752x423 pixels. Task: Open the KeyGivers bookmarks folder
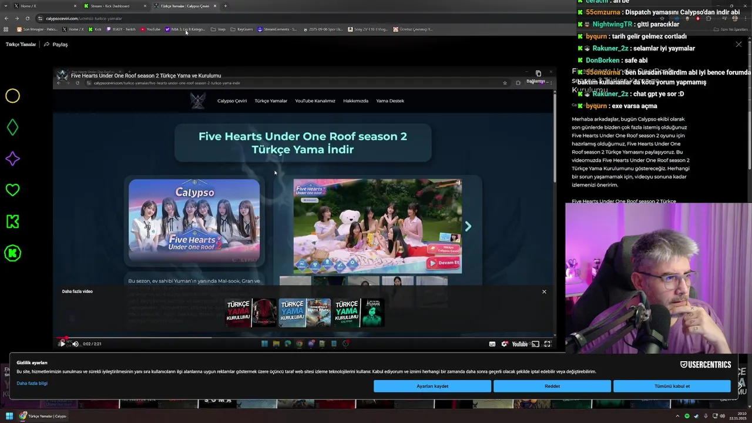241,29
